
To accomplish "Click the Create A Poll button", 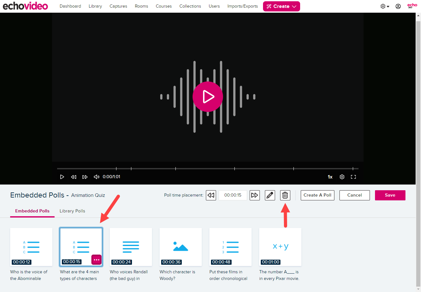I will coord(317,195).
